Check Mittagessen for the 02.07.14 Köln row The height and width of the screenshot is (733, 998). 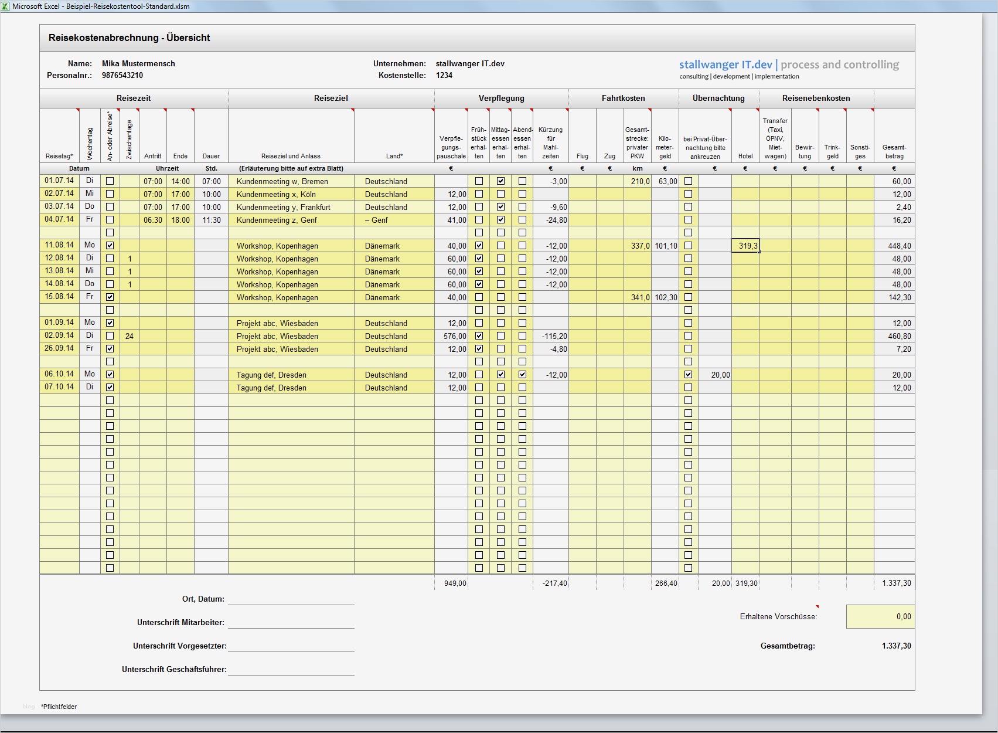500,194
